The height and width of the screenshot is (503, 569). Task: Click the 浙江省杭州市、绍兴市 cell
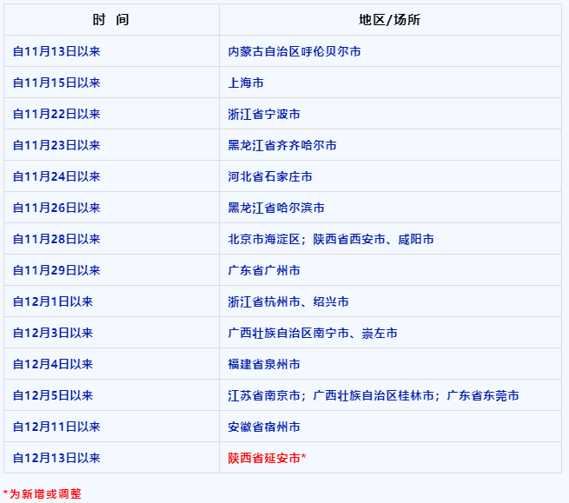(390, 301)
